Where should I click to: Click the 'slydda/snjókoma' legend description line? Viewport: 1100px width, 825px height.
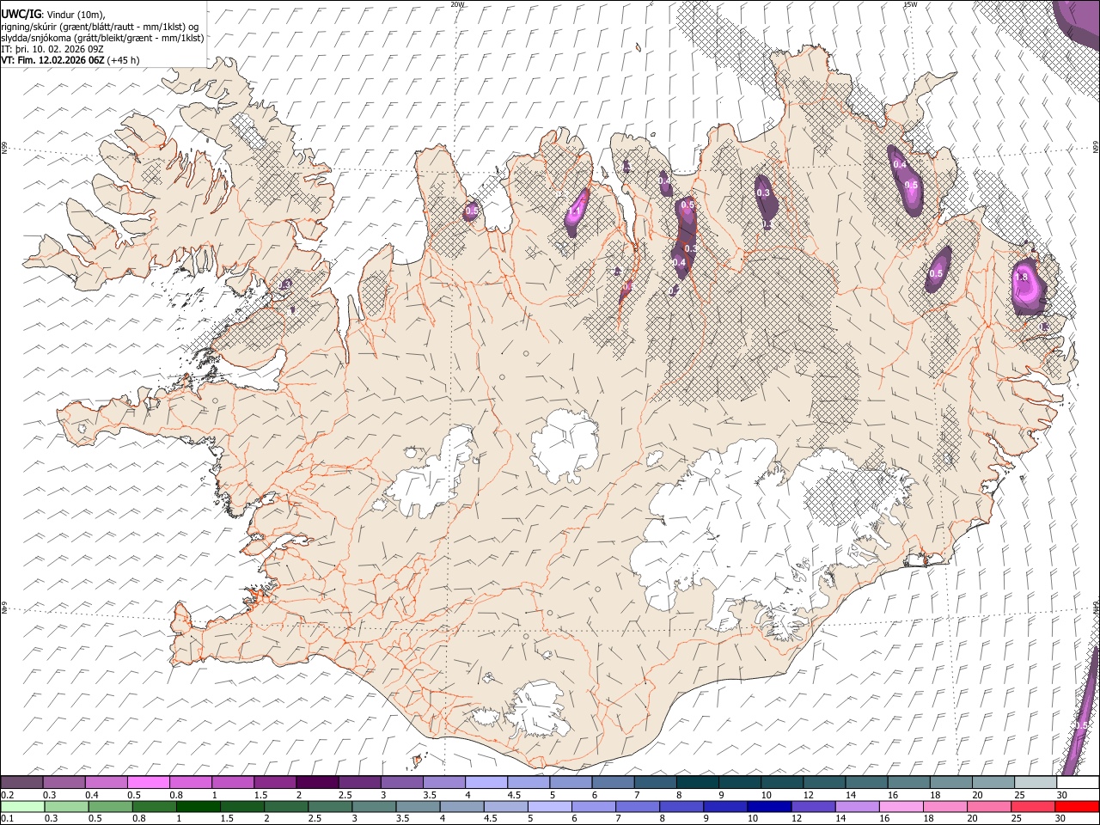[102, 37]
